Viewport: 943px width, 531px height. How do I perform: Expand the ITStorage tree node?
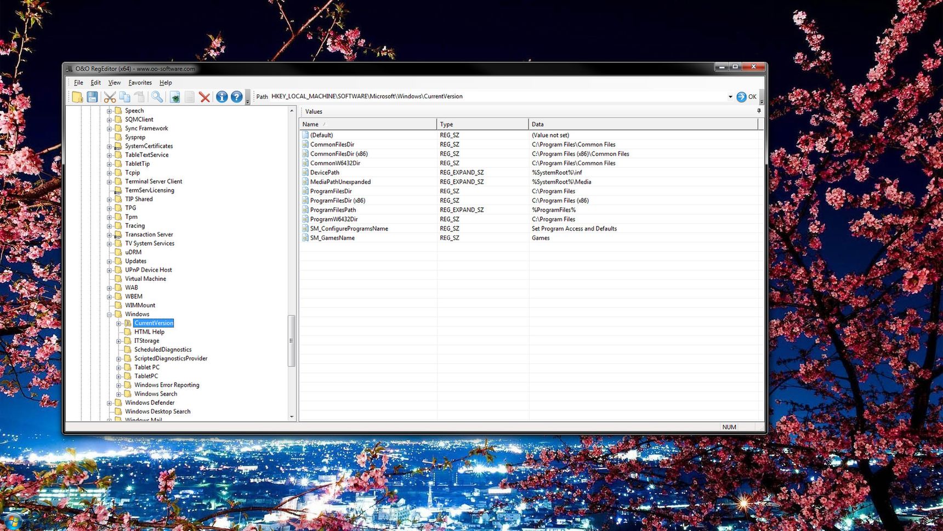[x=118, y=341]
